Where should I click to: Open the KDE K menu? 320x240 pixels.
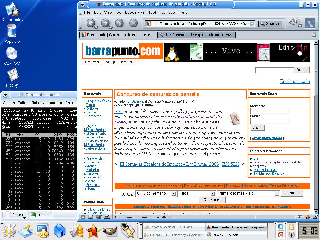(9, 231)
